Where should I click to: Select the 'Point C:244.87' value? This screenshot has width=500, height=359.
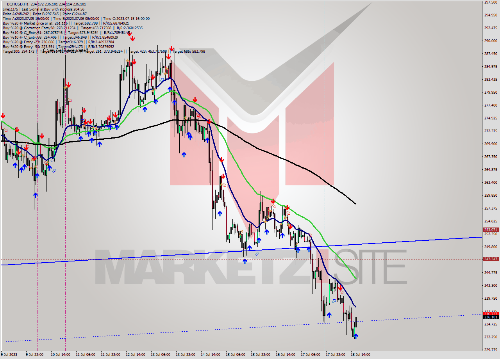tap(75, 14)
